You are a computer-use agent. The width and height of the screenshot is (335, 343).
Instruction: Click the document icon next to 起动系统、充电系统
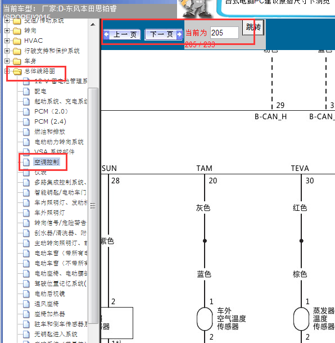click(x=26, y=102)
